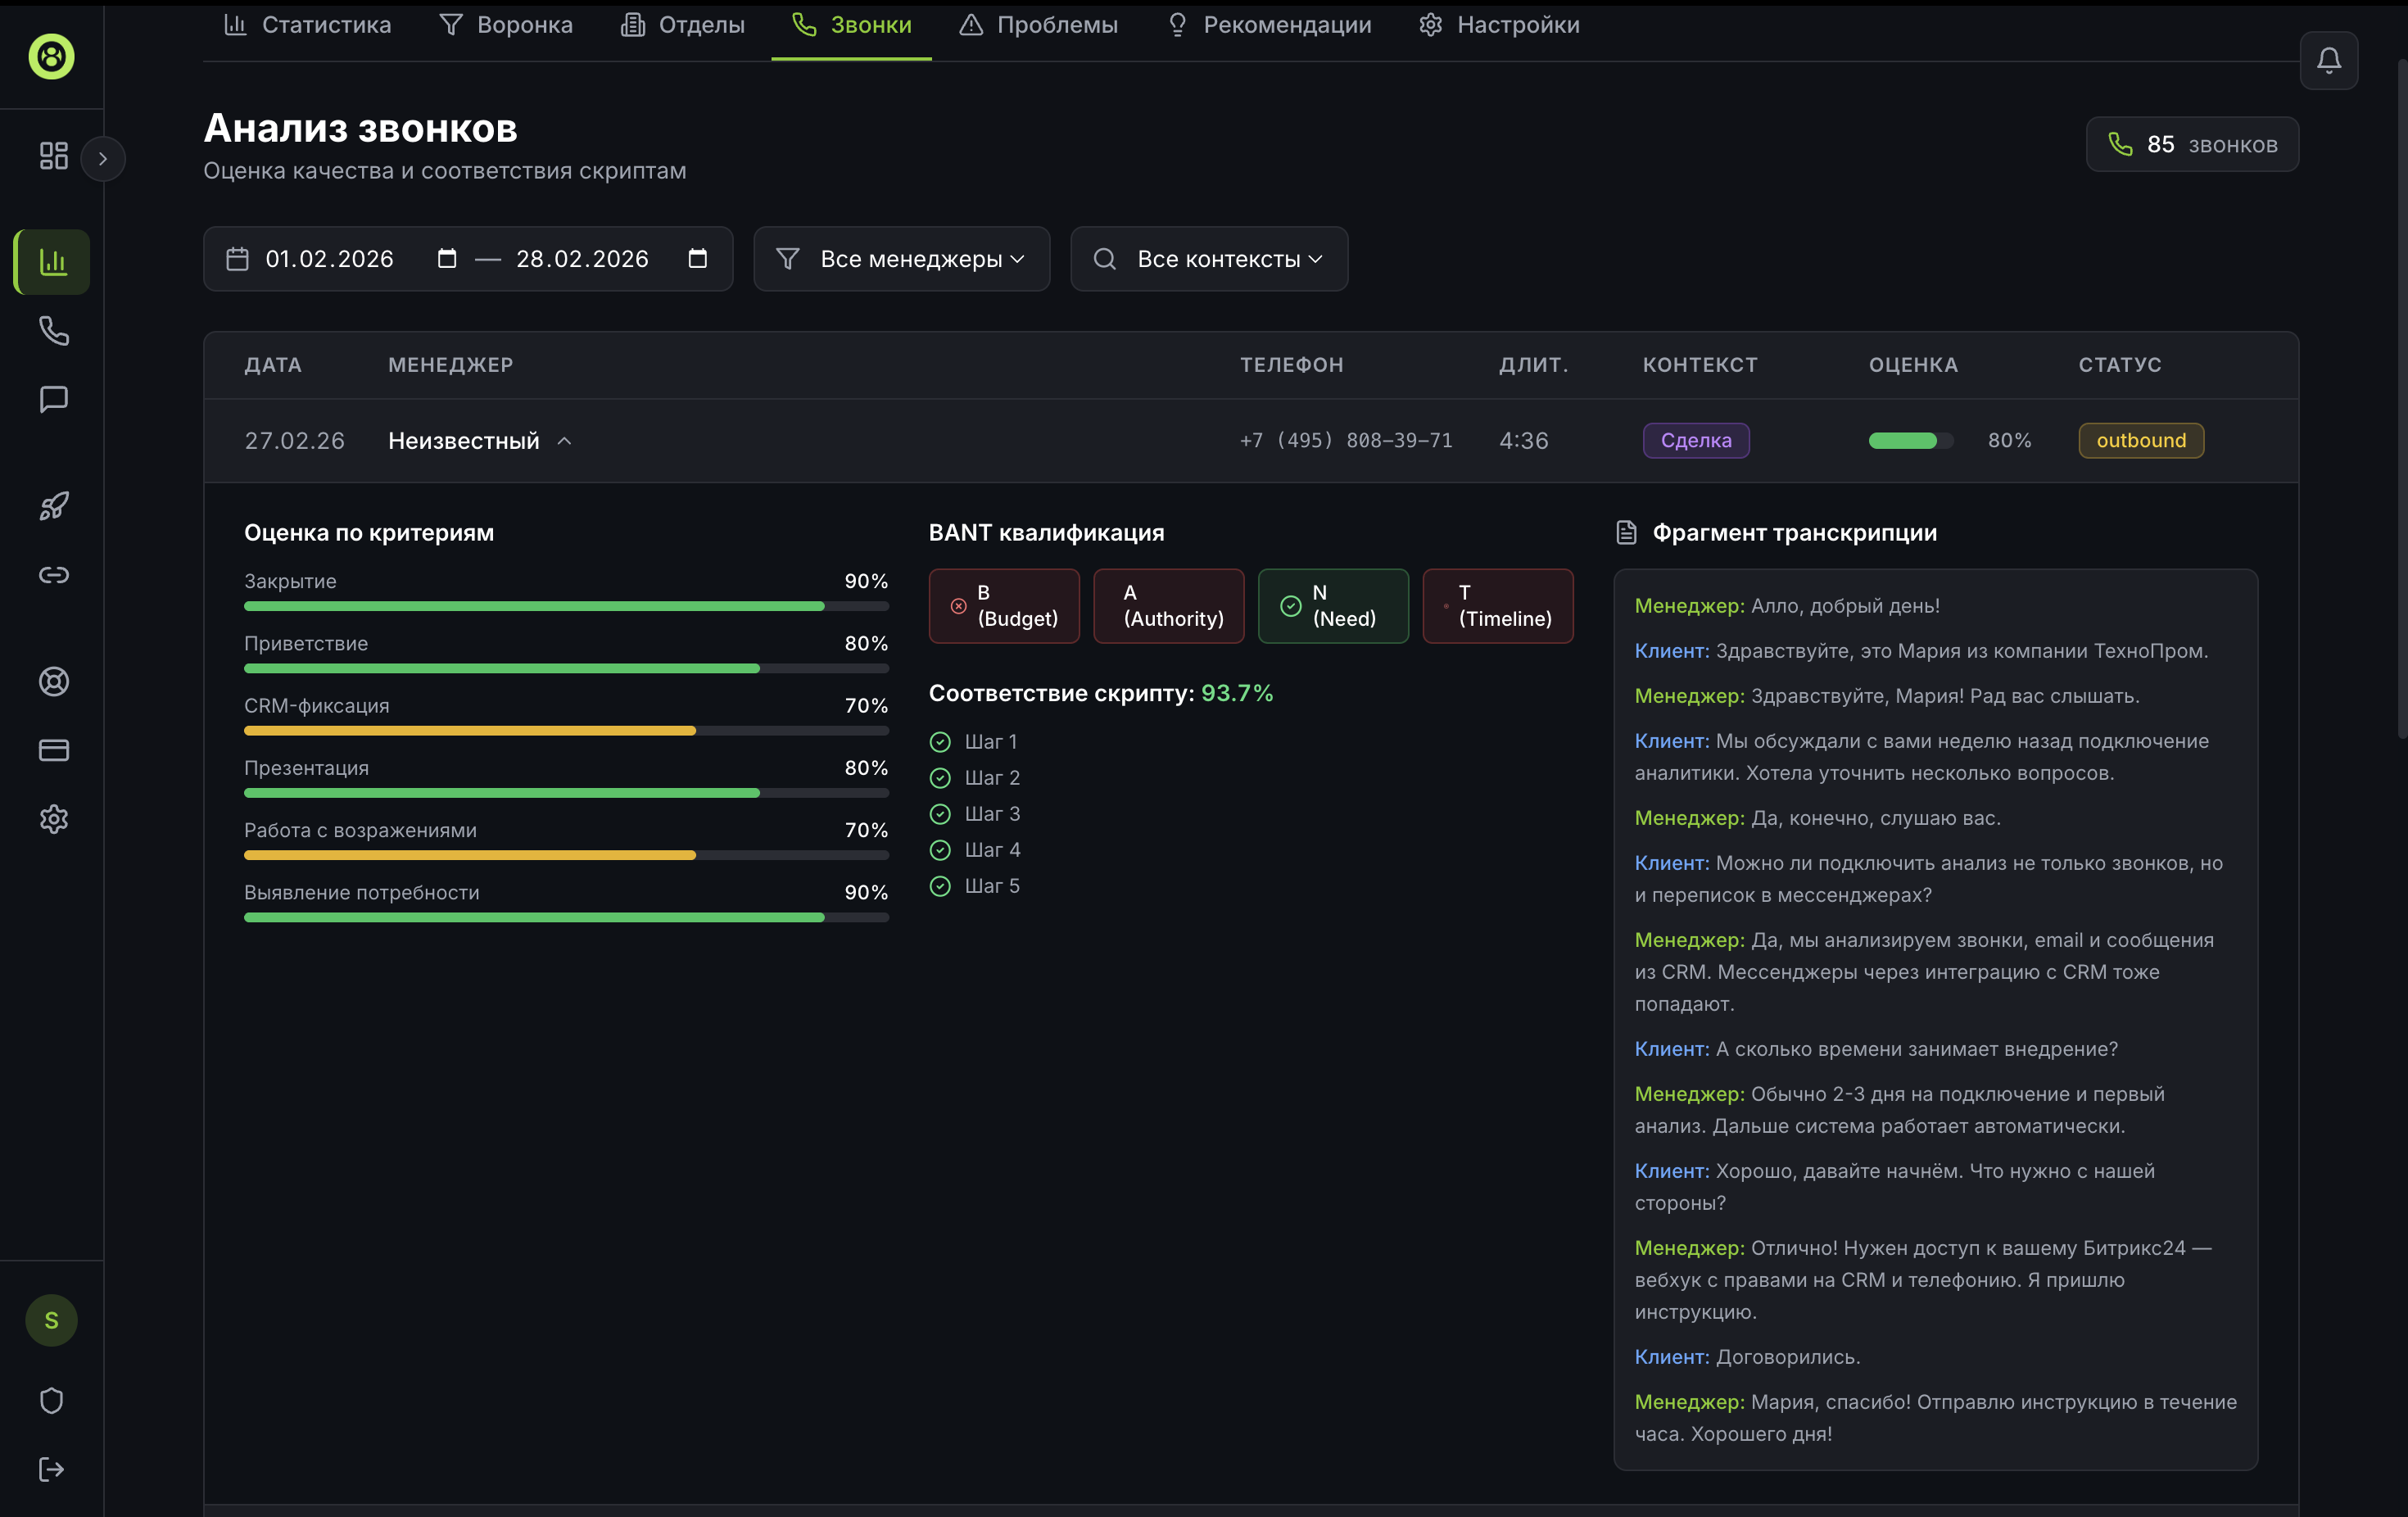Click the billing card sidebar icon
The height and width of the screenshot is (1517, 2408).
click(x=53, y=750)
